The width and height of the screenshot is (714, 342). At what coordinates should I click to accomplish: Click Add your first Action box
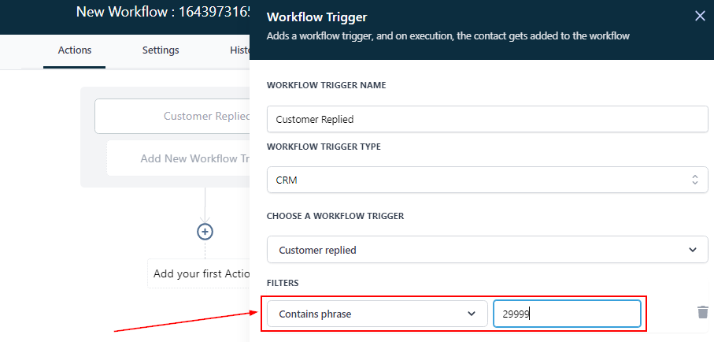[199, 273]
